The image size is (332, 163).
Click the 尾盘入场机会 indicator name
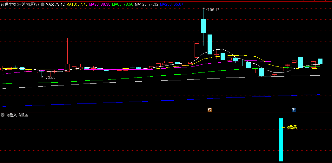point(17,115)
